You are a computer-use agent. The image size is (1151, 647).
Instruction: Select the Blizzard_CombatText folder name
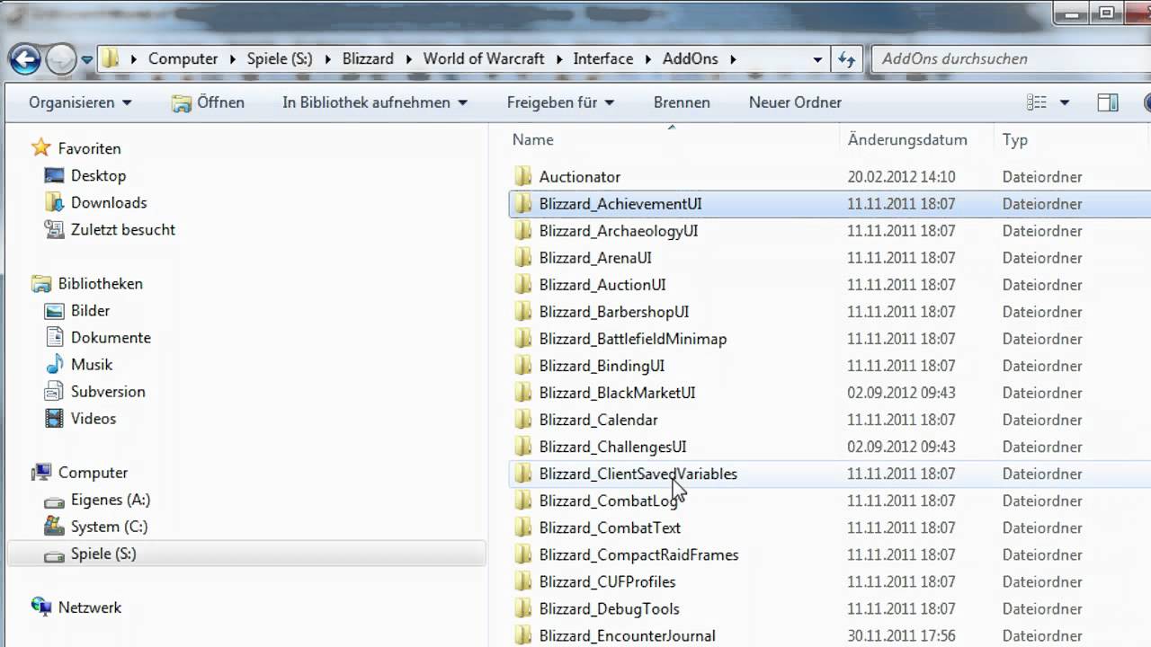610,527
